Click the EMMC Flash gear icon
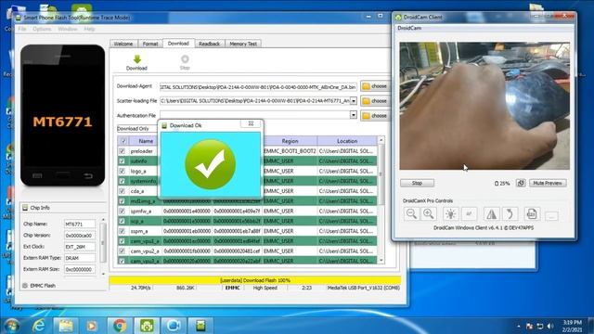Image resolution: width=594 pixels, height=334 pixels. 25,286
